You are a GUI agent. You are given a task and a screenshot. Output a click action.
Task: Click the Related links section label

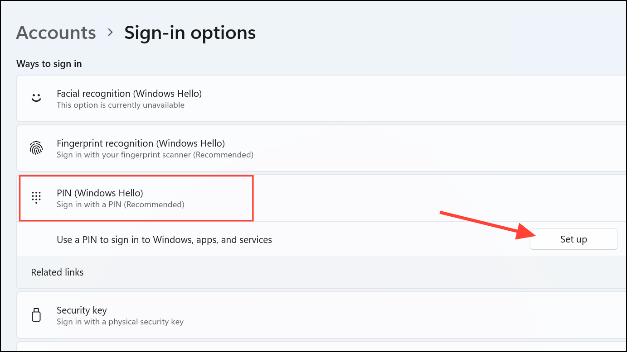(x=57, y=272)
